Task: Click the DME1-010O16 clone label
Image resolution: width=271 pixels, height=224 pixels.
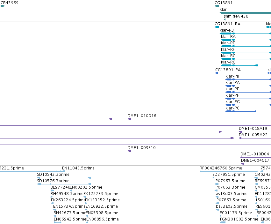Action: tap(142, 116)
